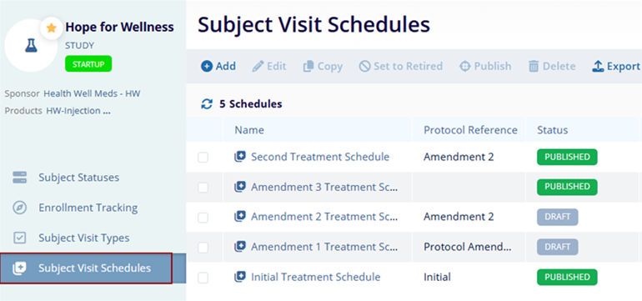This screenshot has width=642, height=301.
Task: Export schedules using the Export button
Action: click(616, 67)
